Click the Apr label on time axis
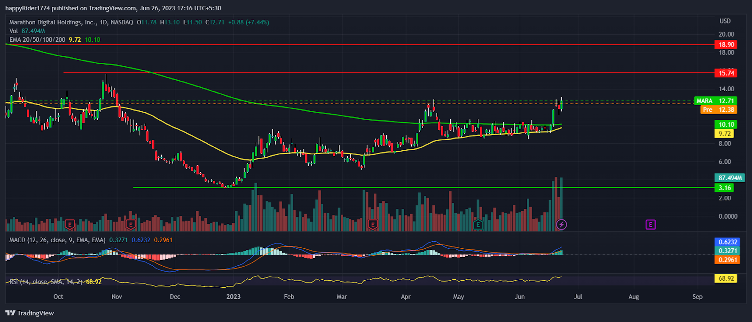The image size is (752, 322). coord(406,297)
